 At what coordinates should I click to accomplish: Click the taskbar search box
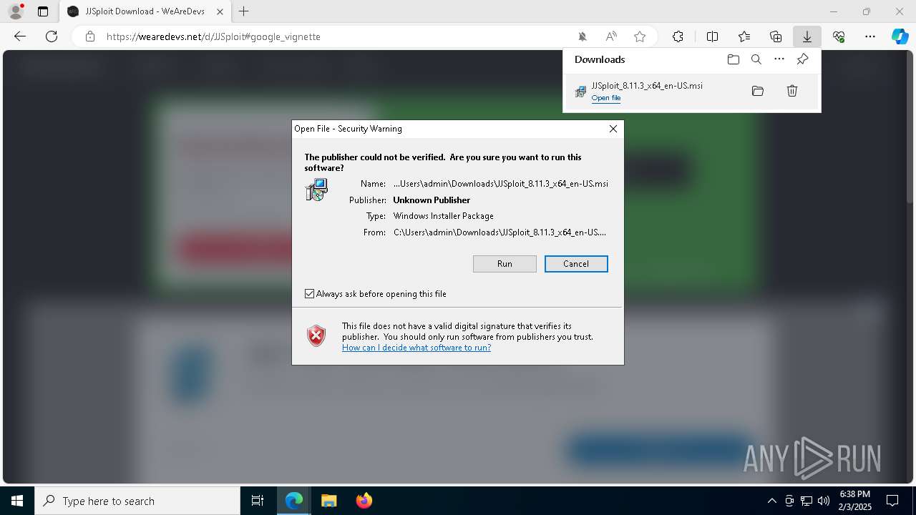pyautogui.click(x=137, y=501)
